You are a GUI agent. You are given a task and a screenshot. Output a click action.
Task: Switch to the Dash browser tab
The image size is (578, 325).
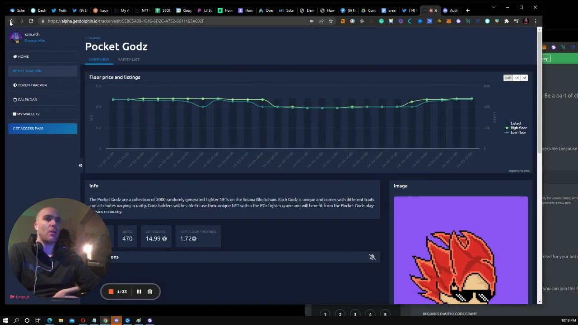pos(38,10)
